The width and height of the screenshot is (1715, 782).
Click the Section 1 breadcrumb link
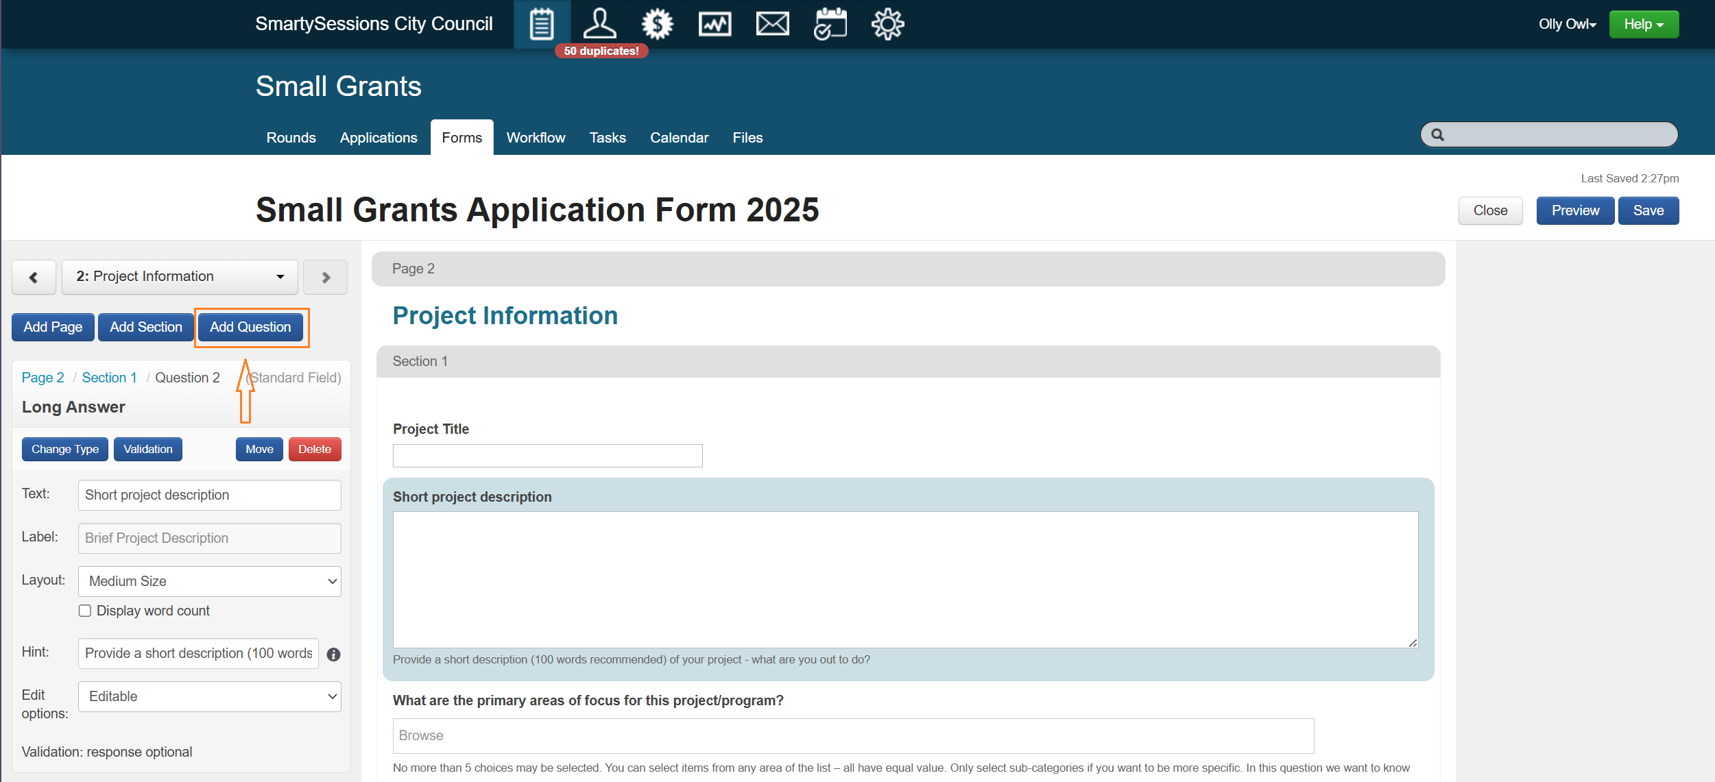109,378
